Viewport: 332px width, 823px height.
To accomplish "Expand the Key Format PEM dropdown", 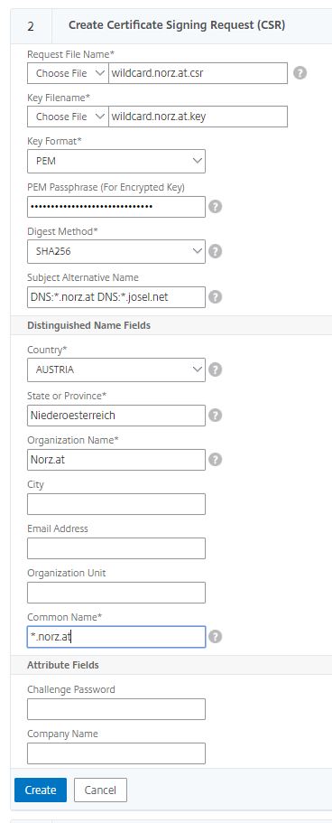I will pyautogui.click(x=116, y=161).
